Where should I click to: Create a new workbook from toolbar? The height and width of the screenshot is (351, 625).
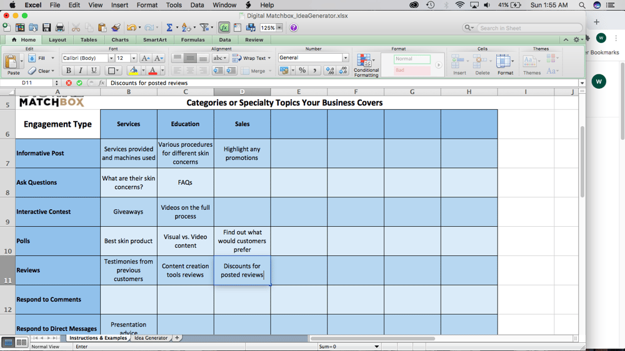[7, 27]
